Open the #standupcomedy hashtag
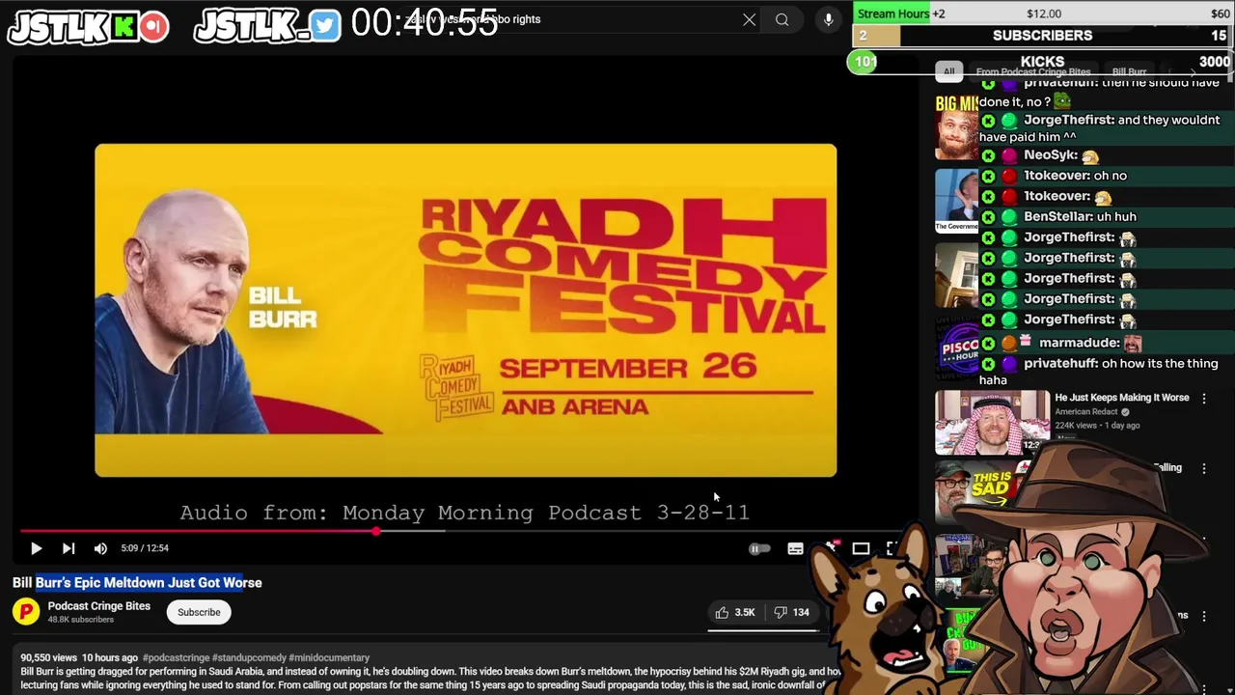Viewport: 1235px width, 695px height. [249, 657]
